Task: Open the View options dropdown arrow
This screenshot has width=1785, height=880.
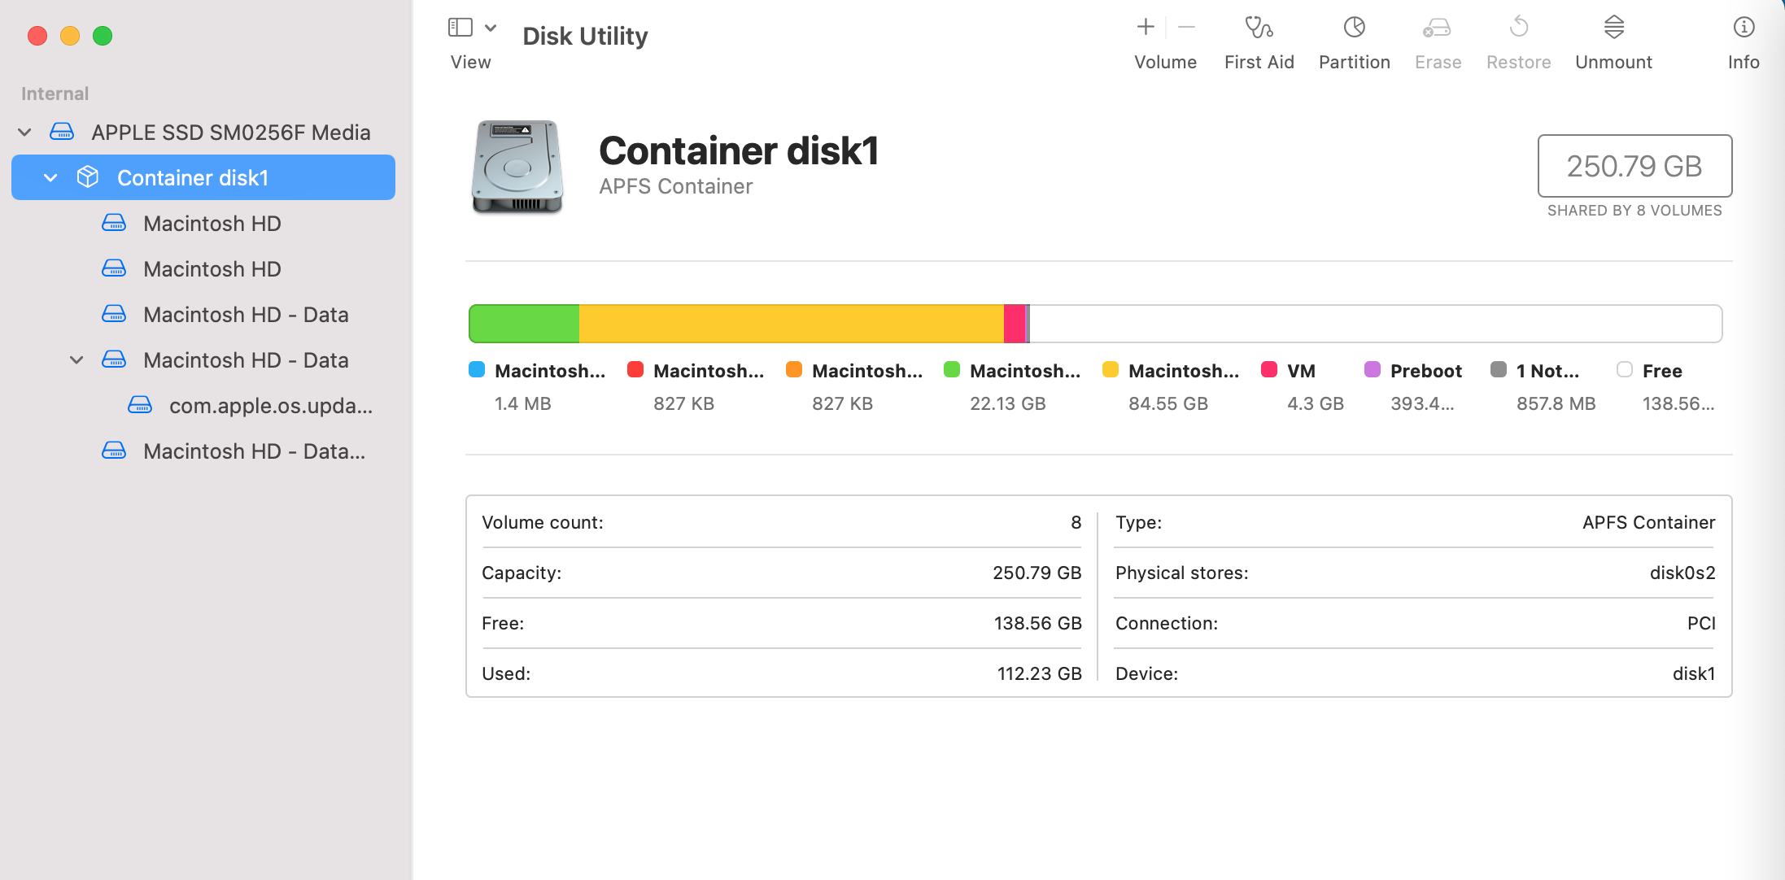Action: tap(491, 28)
